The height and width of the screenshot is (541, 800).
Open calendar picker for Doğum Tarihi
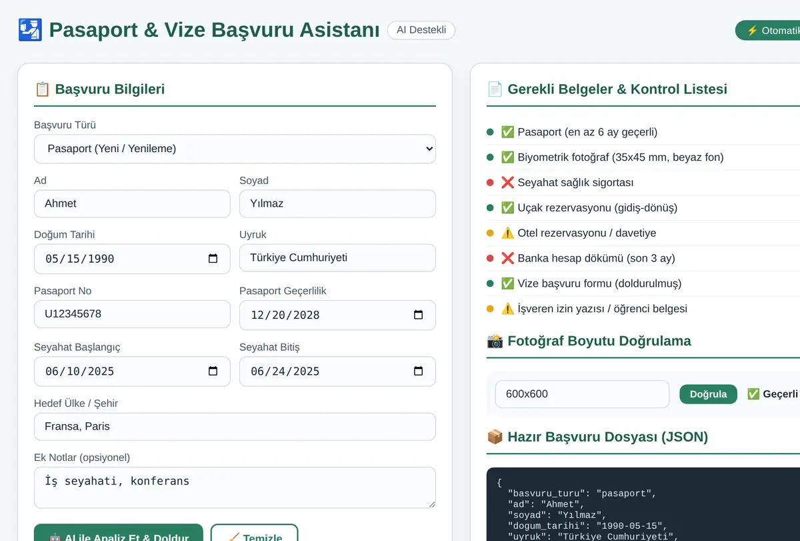(x=213, y=259)
